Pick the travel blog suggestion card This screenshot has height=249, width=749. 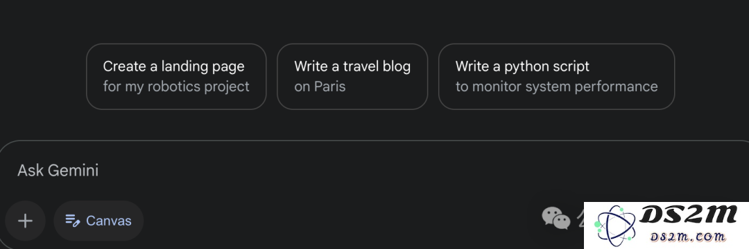352,77
